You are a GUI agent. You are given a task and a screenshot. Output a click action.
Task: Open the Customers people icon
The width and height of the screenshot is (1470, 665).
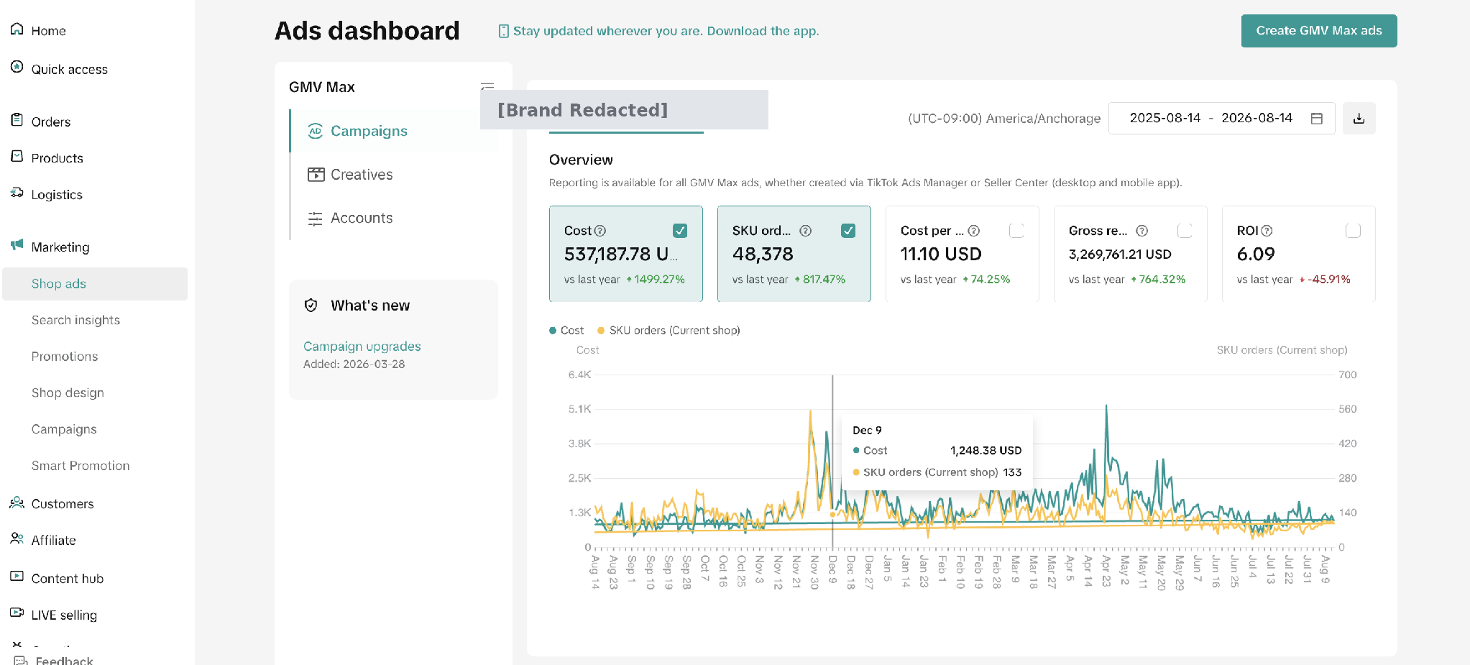[x=17, y=503]
